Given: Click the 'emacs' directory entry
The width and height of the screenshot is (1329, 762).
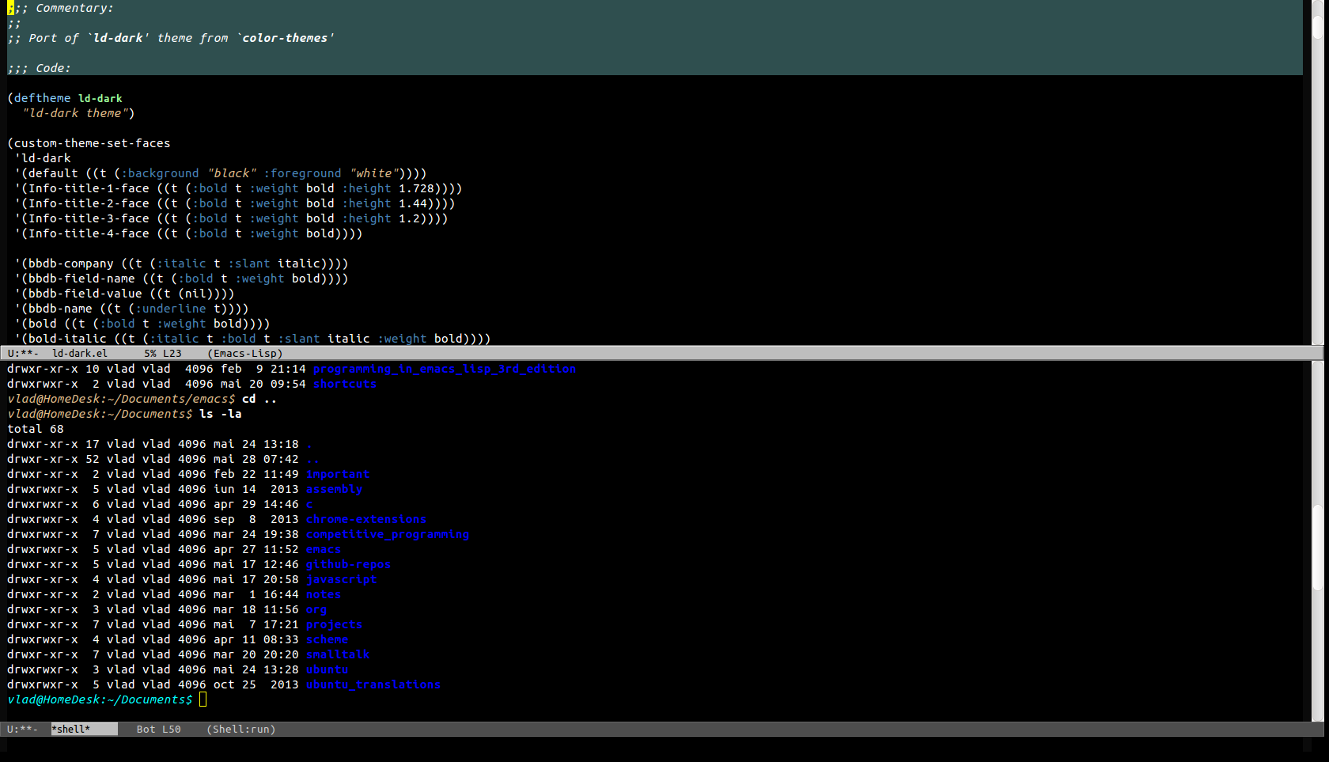Looking at the screenshot, I should 324,549.
